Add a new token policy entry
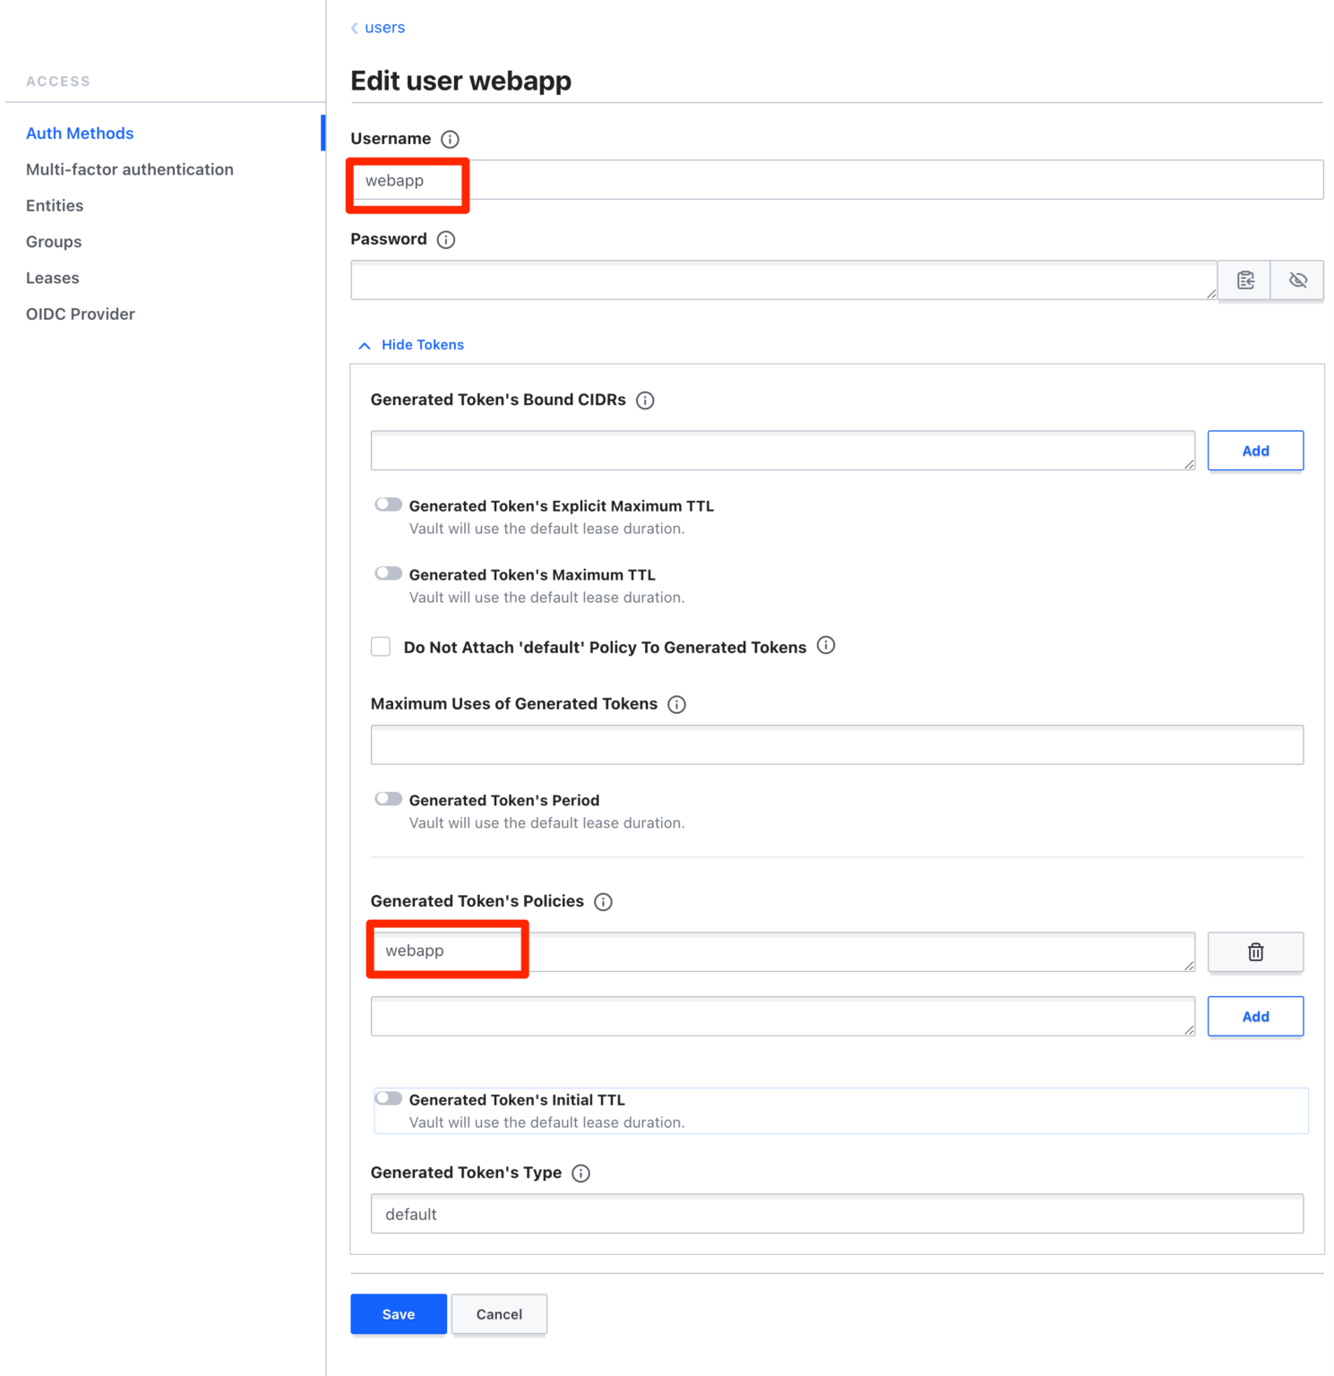The image size is (1334, 1376). 1255,1016
